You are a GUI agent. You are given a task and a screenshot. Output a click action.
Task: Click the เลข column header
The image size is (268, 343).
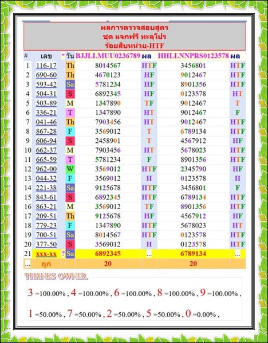click(x=46, y=56)
